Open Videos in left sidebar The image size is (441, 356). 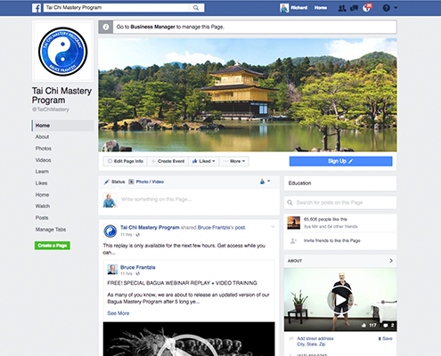pyautogui.click(x=43, y=160)
